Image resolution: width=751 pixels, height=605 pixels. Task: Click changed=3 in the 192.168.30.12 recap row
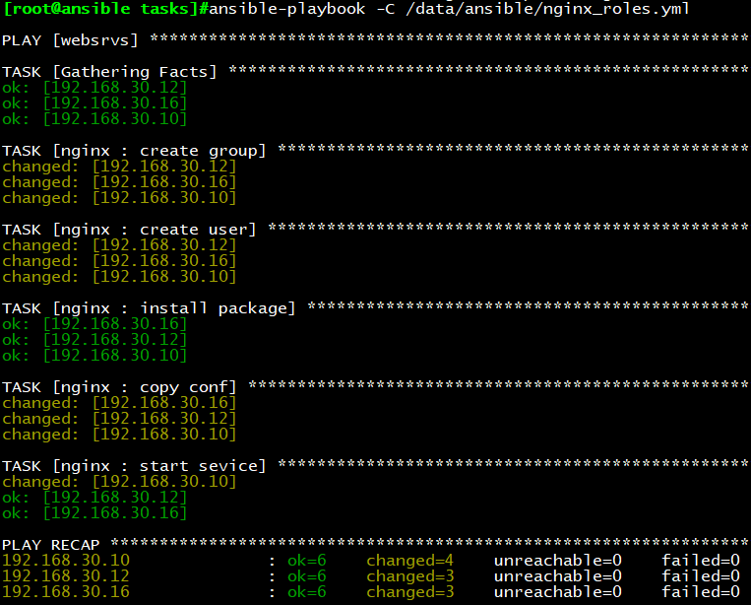410,576
